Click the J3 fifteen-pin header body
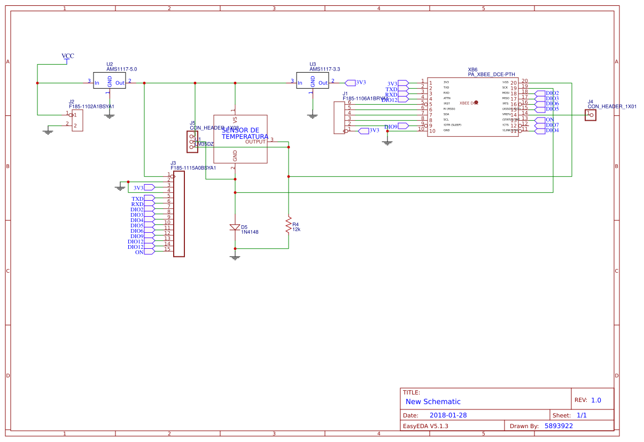The height and width of the screenshot is (442, 644). pos(179,214)
